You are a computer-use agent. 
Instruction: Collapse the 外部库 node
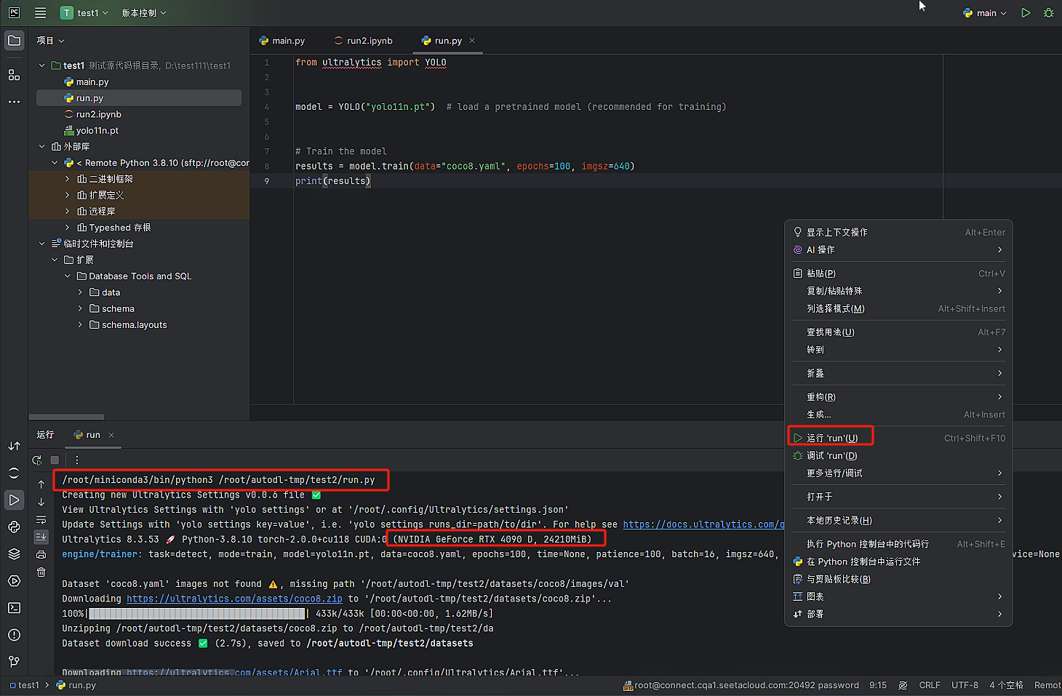point(42,147)
